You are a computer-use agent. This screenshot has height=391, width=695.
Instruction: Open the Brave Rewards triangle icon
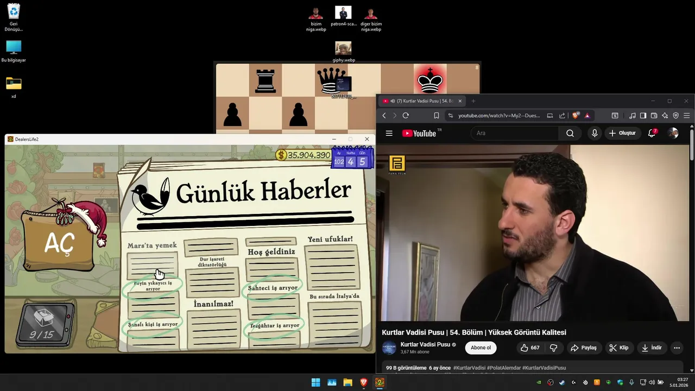click(587, 116)
